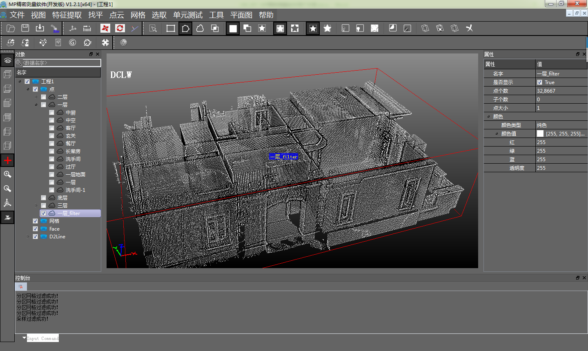Enable the 客厅 point cloud checkbox
This screenshot has width=588, height=351.
coord(51,128)
